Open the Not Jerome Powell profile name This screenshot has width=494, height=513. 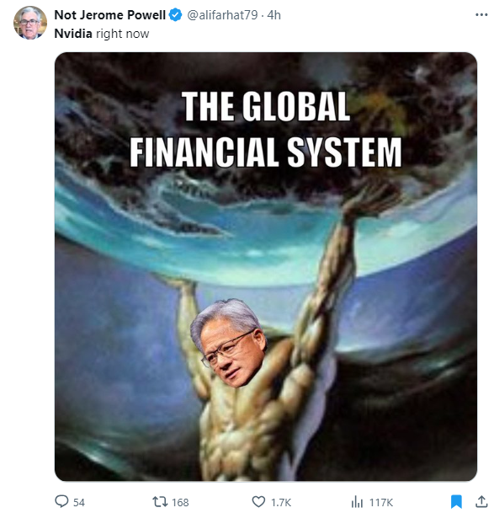(110, 15)
